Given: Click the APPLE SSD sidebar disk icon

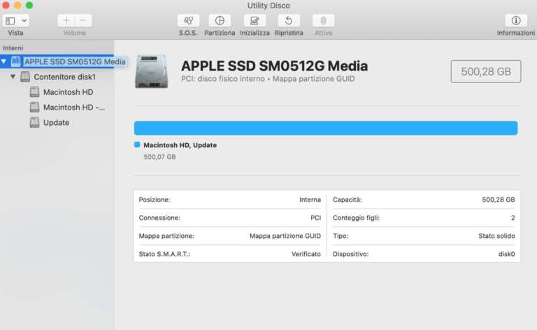Looking at the screenshot, I should [x=16, y=62].
